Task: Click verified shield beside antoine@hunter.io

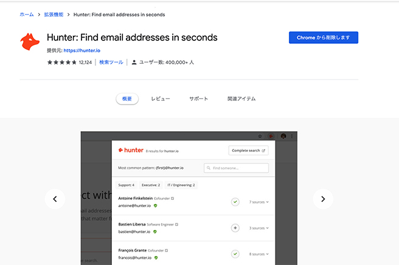Action: (x=155, y=206)
